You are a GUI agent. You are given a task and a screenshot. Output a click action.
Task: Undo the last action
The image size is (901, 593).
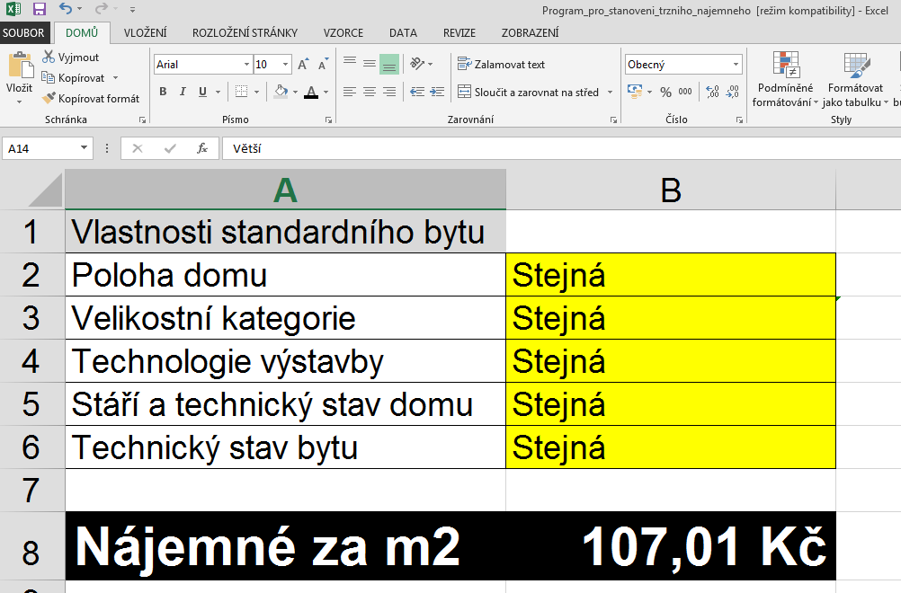pos(66,9)
